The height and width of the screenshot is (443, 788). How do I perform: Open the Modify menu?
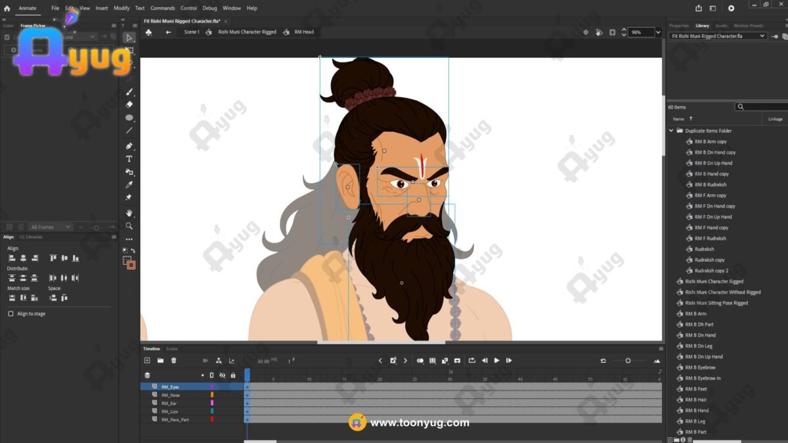pos(121,9)
